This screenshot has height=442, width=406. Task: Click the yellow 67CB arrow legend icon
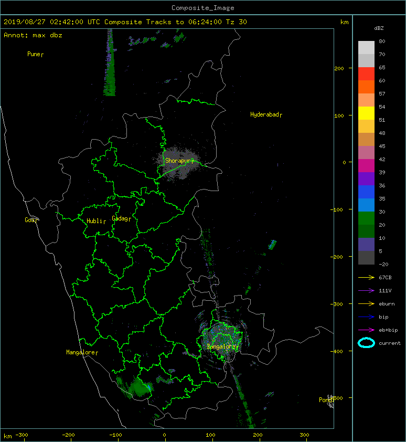366,278
